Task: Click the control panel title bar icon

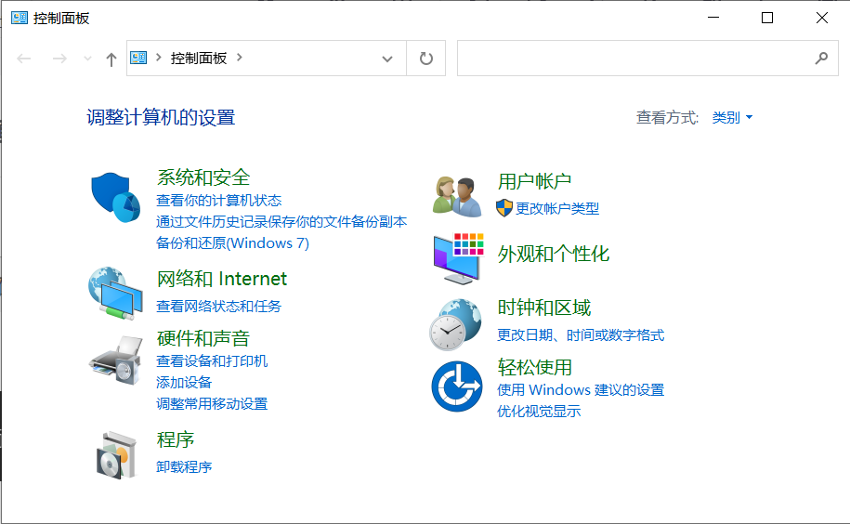Action: pos(20,18)
